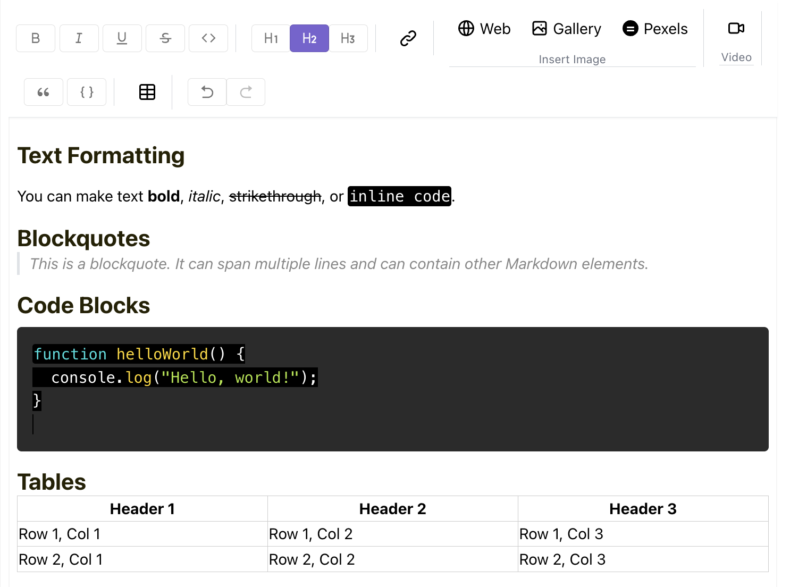This screenshot has width=790, height=587.
Task: Apply italic formatting
Action: click(x=79, y=38)
